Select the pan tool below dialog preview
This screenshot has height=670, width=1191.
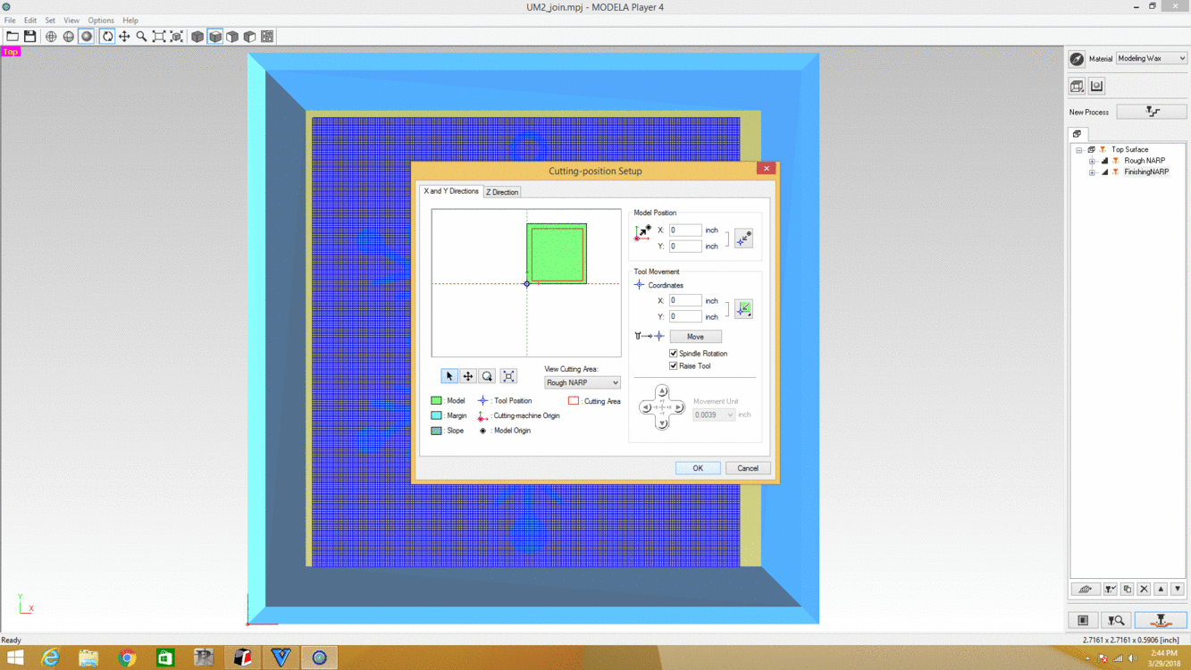[x=468, y=376]
